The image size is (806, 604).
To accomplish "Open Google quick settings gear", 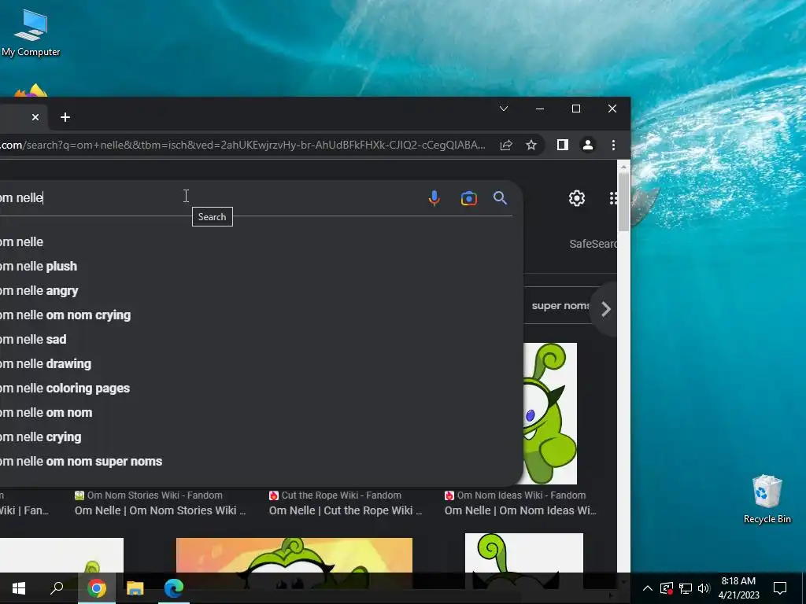I will [577, 198].
